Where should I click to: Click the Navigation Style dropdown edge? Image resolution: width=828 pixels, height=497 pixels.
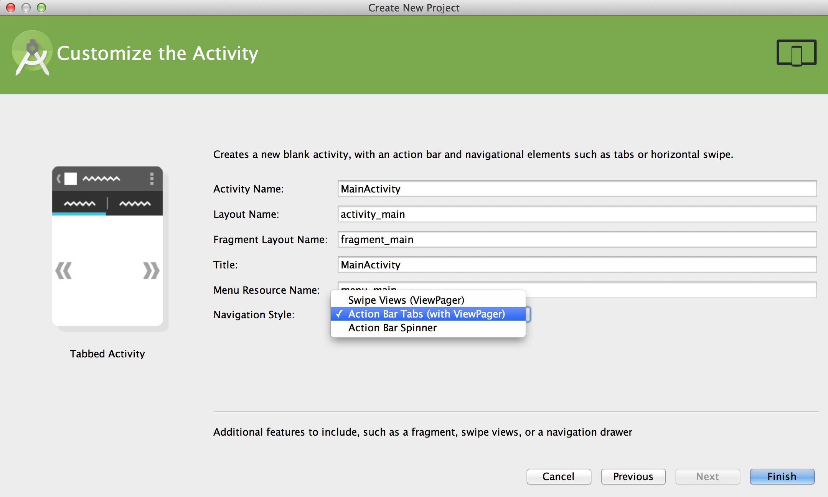pyautogui.click(x=528, y=314)
